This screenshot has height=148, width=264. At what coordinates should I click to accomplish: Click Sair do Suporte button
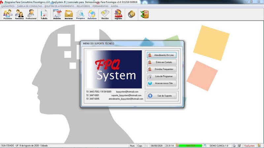[x=162, y=96]
